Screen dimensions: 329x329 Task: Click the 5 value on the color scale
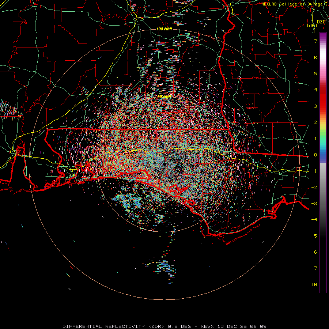tap(315, 73)
